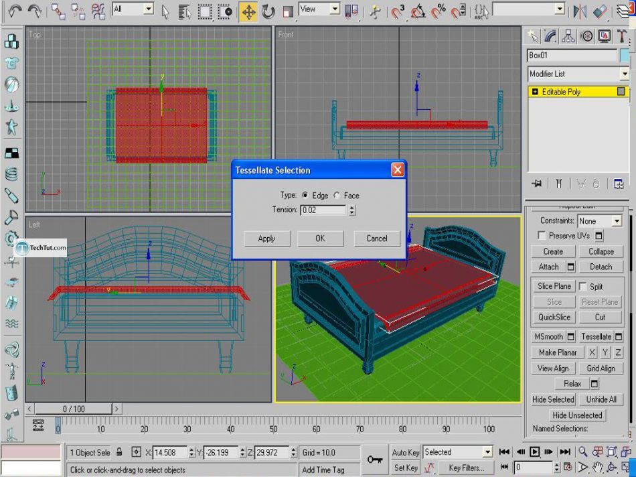Switch to the Display command panel tab
The width and height of the screenshot is (636, 477).
604,36
